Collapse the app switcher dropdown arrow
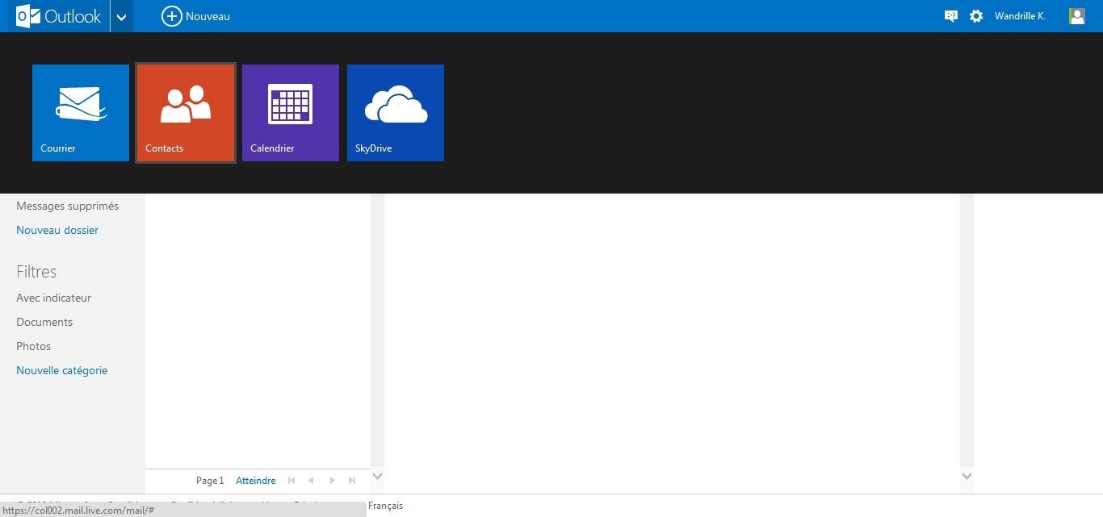 coord(121,16)
